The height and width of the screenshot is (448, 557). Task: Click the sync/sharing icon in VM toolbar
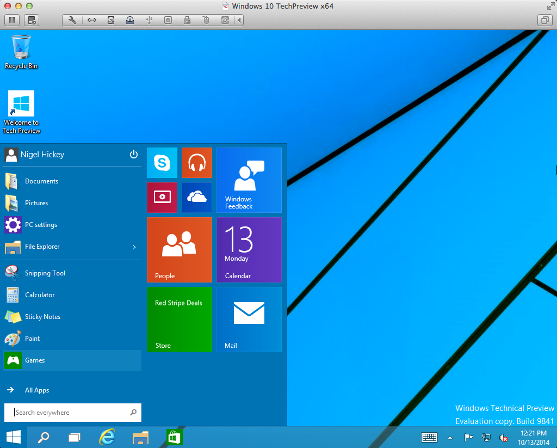click(225, 20)
